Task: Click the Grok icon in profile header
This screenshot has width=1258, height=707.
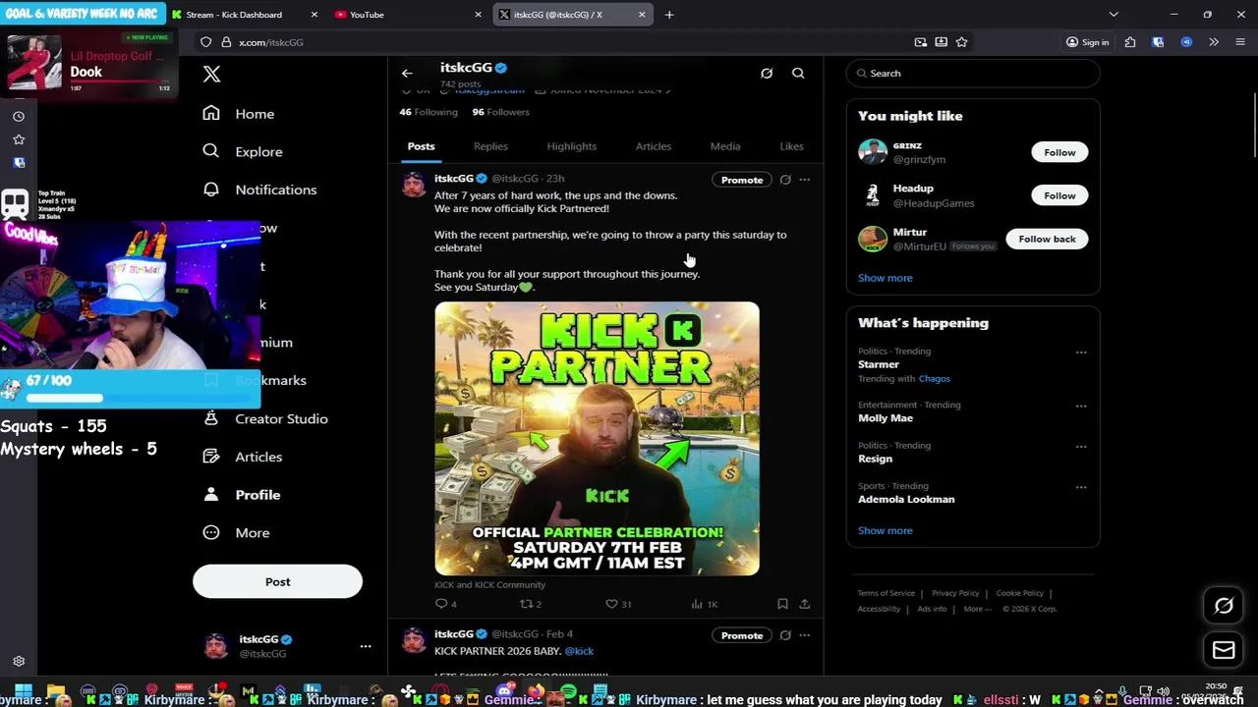Action: click(767, 73)
